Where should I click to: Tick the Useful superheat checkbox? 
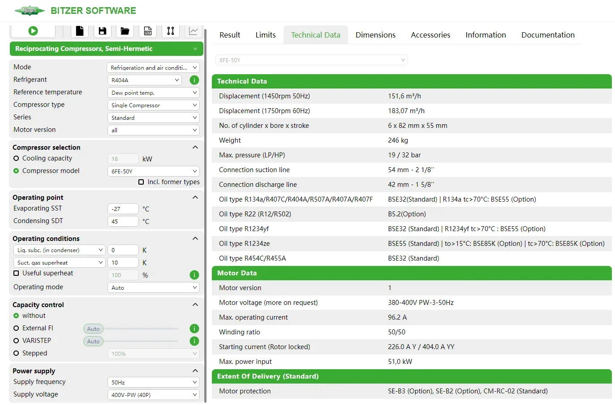[17, 273]
